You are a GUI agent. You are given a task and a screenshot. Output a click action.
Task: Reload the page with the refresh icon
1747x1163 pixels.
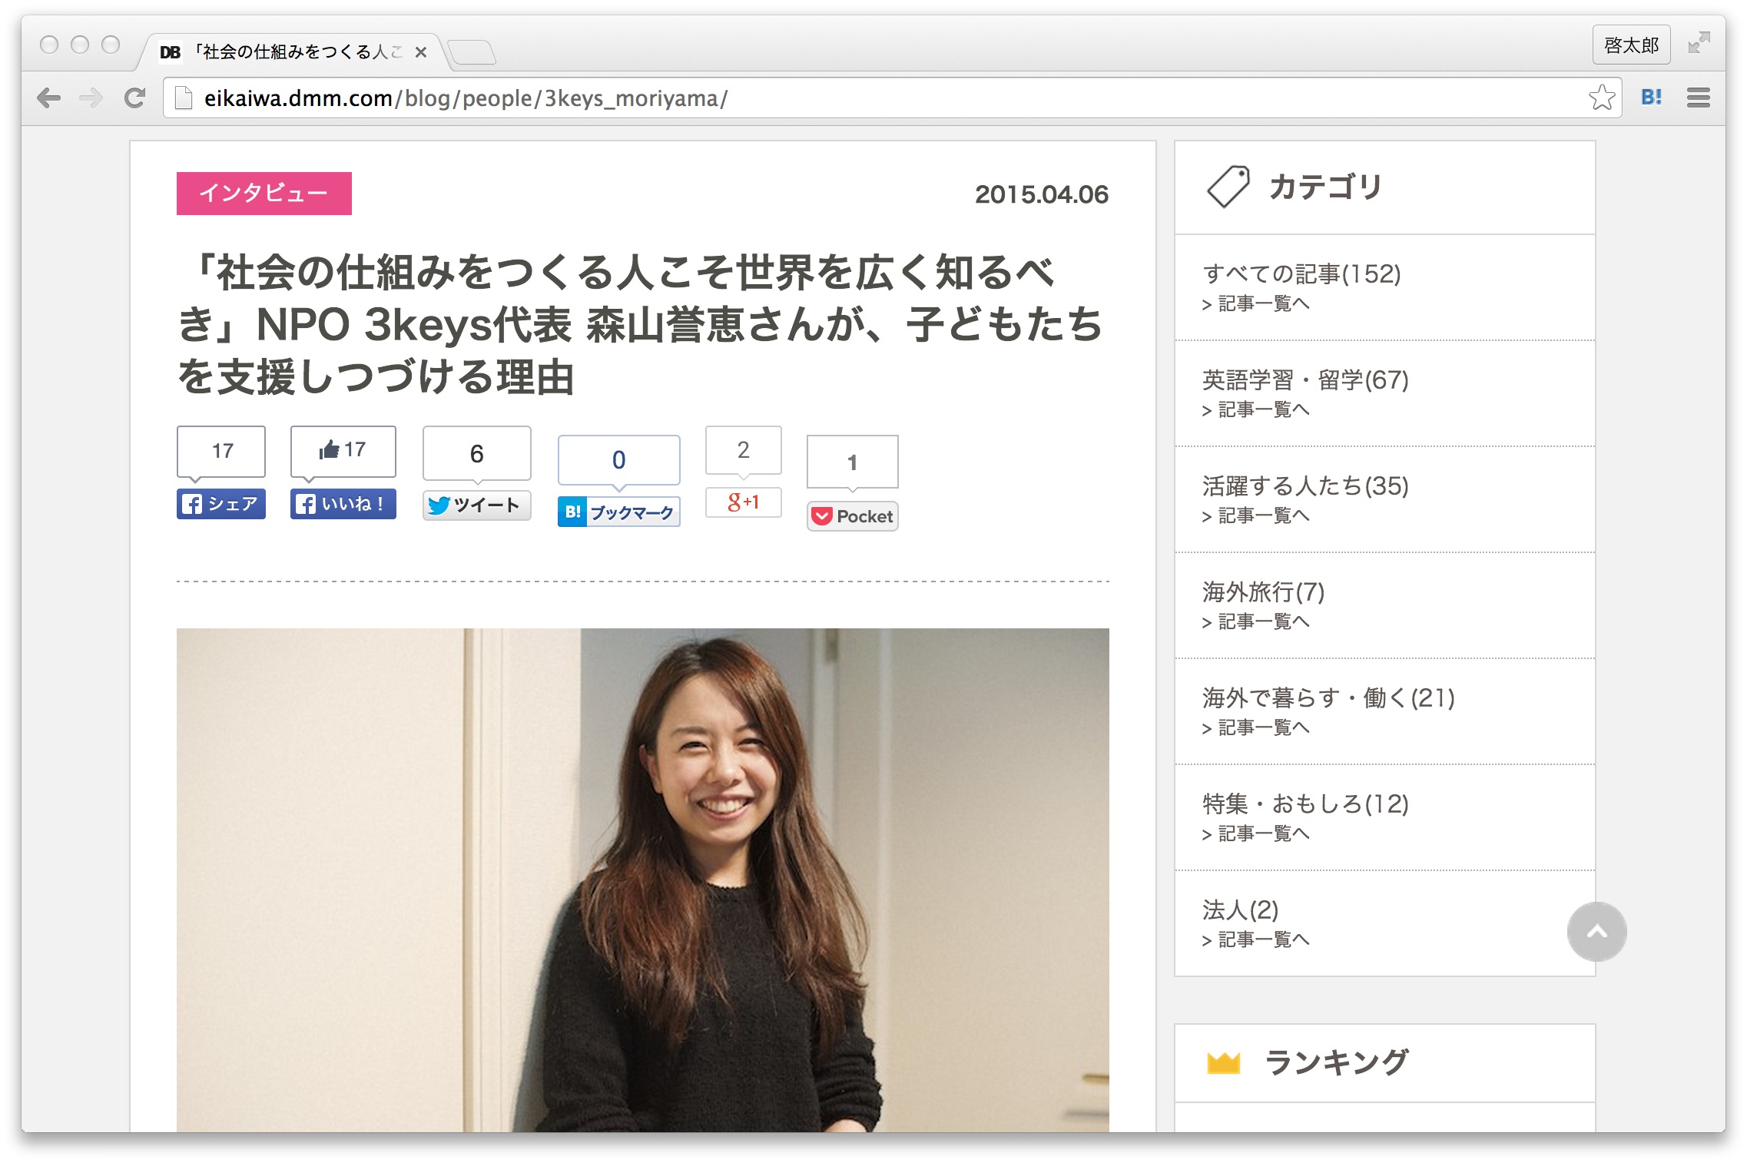click(135, 98)
